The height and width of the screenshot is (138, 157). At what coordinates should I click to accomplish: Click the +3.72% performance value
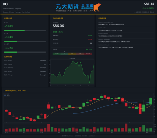coord(9,48)
